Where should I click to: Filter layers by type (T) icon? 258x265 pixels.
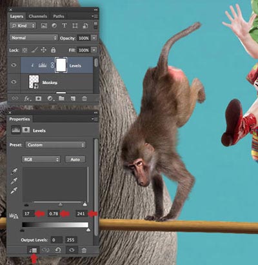(x=64, y=26)
